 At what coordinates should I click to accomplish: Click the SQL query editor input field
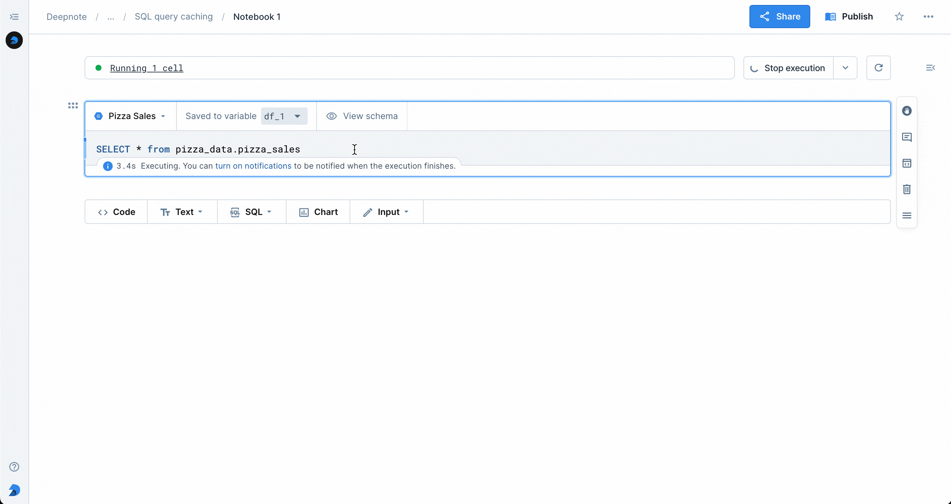[355, 149]
